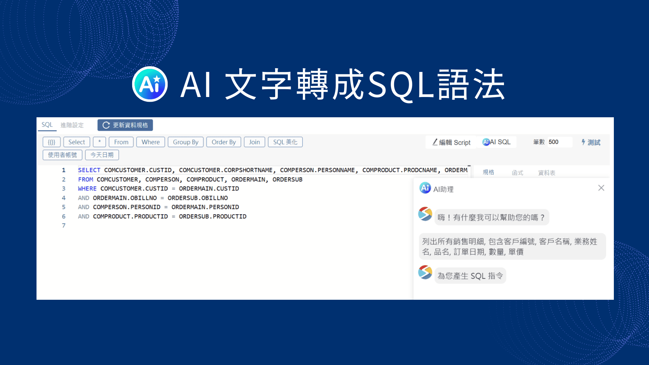Click the 筆數 field showing 500

pos(559,142)
